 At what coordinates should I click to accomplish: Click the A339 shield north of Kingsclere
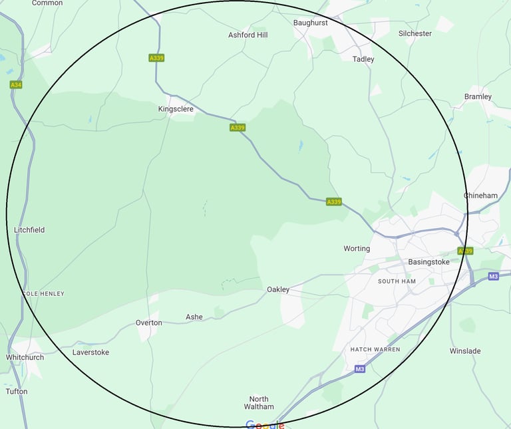point(156,58)
